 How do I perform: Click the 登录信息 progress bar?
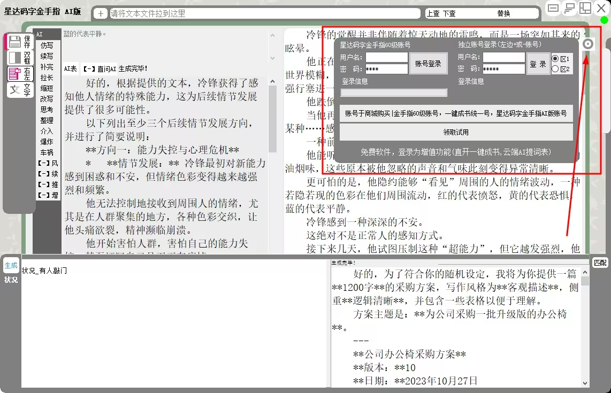[394, 93]
